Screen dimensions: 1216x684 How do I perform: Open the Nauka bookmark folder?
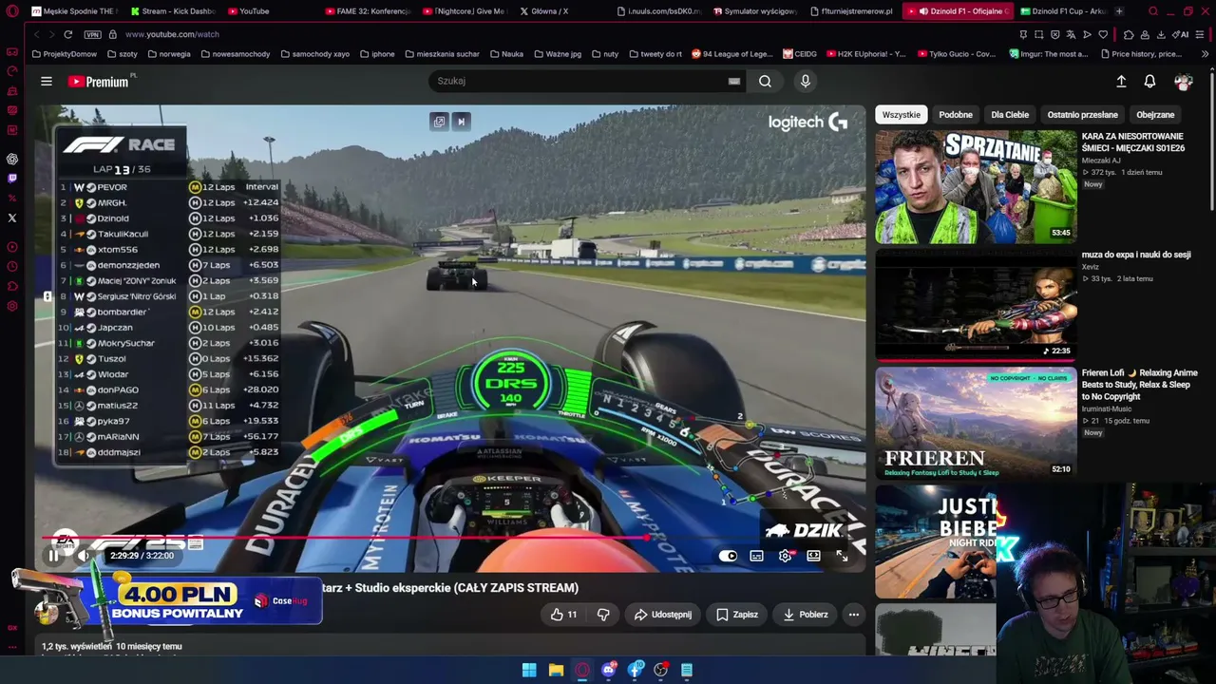coord(506,54)
